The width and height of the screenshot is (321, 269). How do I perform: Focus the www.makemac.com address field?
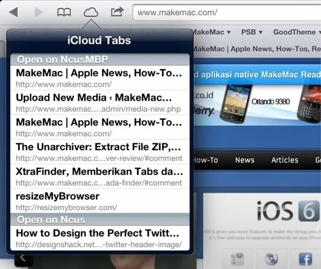[x=227, y=12]
